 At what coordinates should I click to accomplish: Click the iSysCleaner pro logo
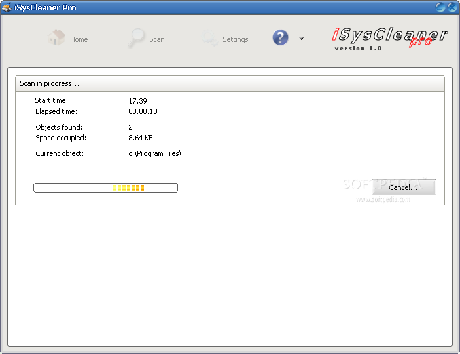point(390,36)
